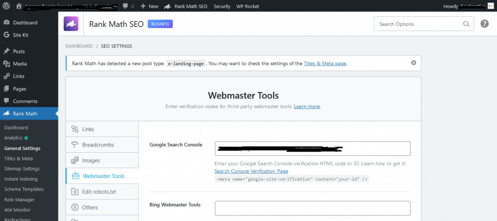Click the Webmaster Tools briefcase icon
497x221 pixels.
pos(76,176)
